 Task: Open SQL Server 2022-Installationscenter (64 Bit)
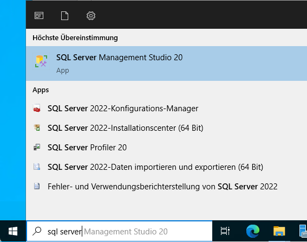(166, 128)
